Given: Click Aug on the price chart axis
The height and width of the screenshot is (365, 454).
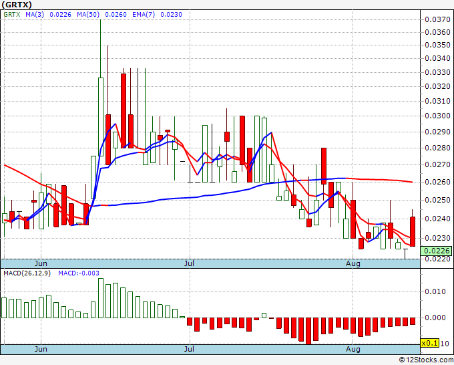Looking at the screenshot, I should click(353, 263).
